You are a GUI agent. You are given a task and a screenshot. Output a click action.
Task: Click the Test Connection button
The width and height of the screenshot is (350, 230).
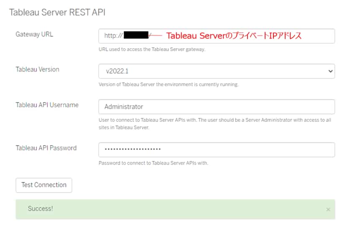pos(44,185)
